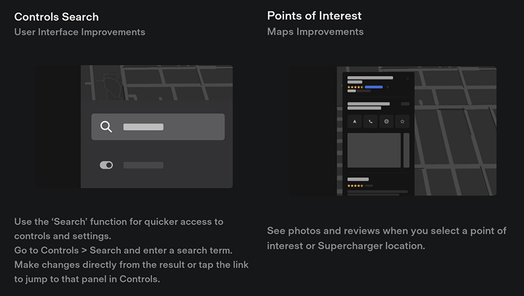Viewport: 524px width, 296px height.
Task: Click the magnifying glass search icon
Action: [x=106, y=127]
